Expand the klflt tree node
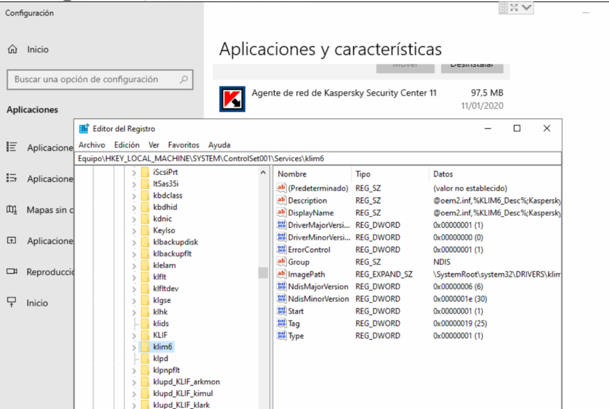This screenshot has width=609, height=409. (134, 277)
